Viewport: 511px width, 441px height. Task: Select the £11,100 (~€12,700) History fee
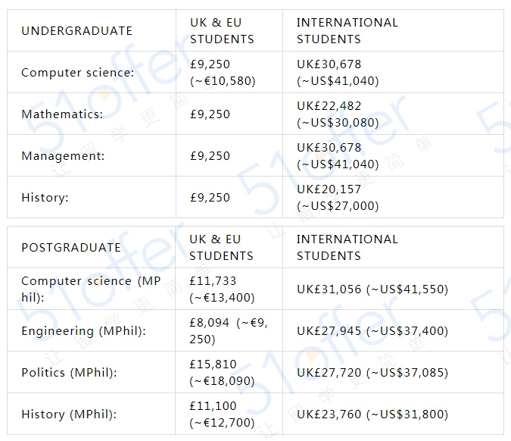tap(223, 414)
